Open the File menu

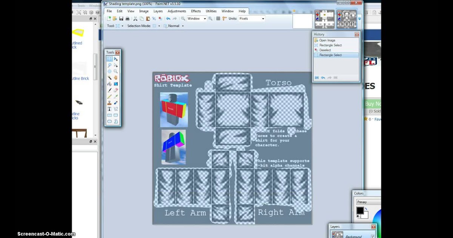(x=109, y=11)
